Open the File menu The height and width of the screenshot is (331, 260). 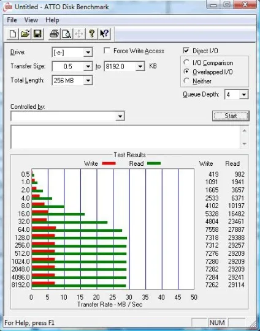click(12, 20)
